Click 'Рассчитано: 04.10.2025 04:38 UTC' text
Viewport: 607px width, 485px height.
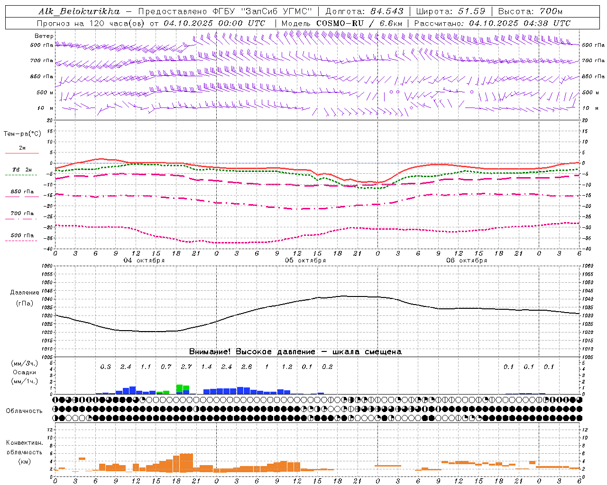492,23
